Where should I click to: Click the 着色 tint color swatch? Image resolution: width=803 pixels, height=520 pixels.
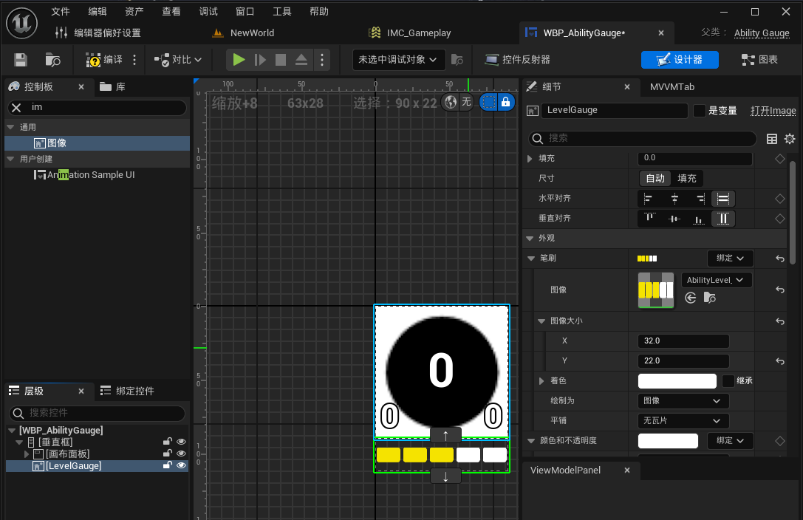[x=677, y=381]
